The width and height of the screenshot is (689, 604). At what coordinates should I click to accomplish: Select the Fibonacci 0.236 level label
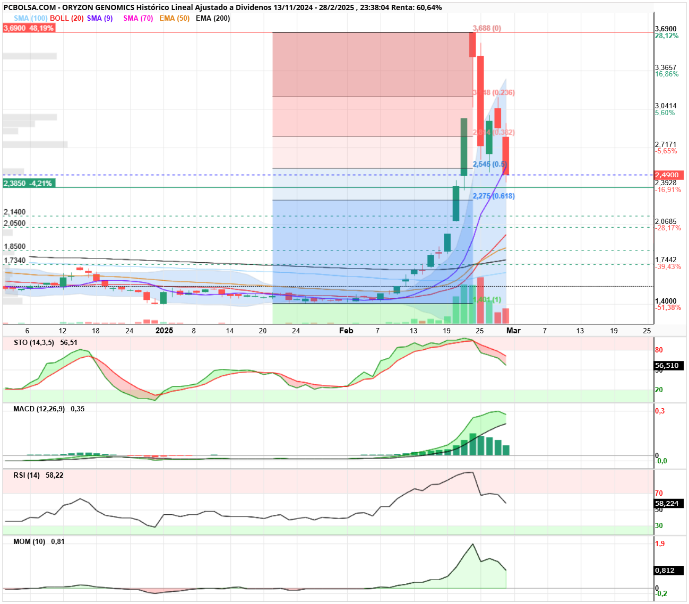494,92
